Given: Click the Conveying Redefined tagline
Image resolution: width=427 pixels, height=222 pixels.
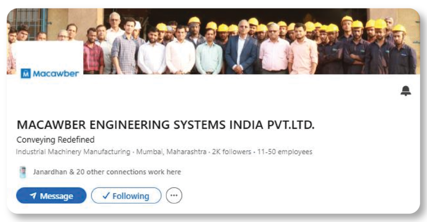Looking at the screenshot, I should [x=55, y=140].
